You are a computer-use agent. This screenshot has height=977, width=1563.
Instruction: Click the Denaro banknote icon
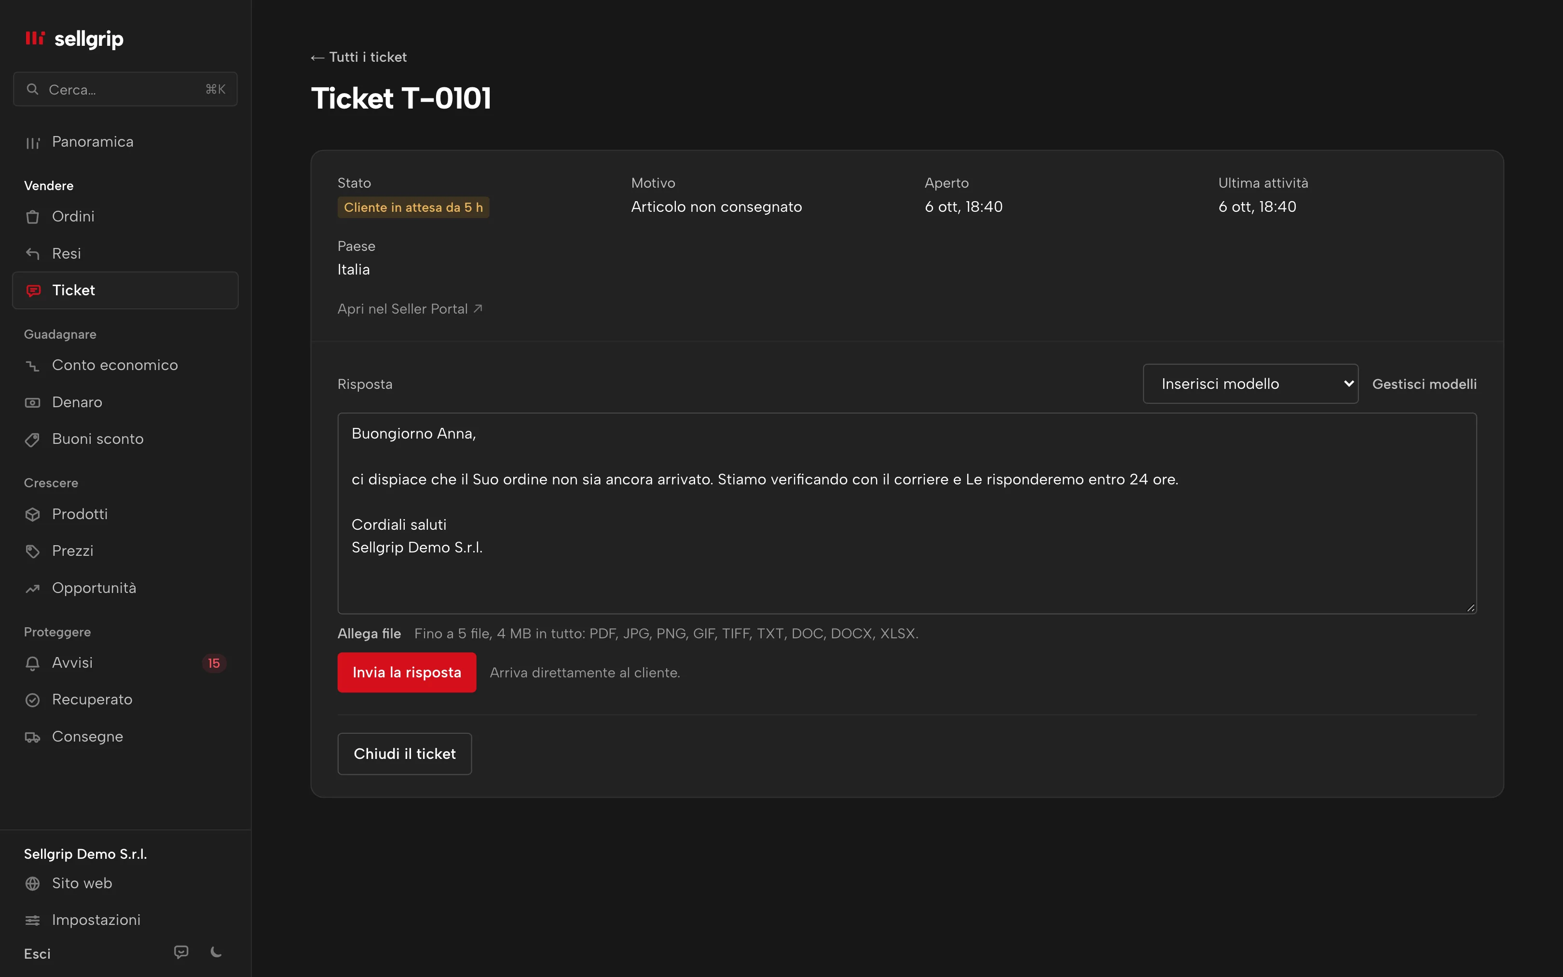pos(32,402)
